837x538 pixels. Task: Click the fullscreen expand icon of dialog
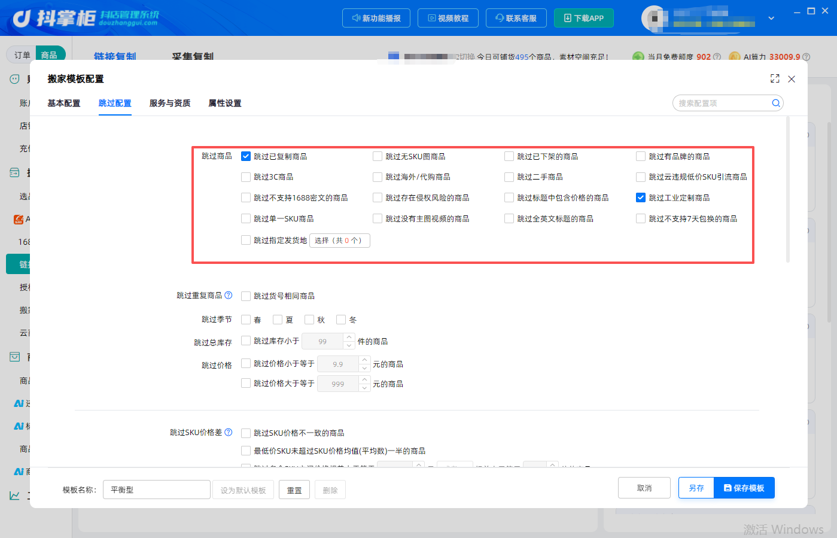(775, 78)
